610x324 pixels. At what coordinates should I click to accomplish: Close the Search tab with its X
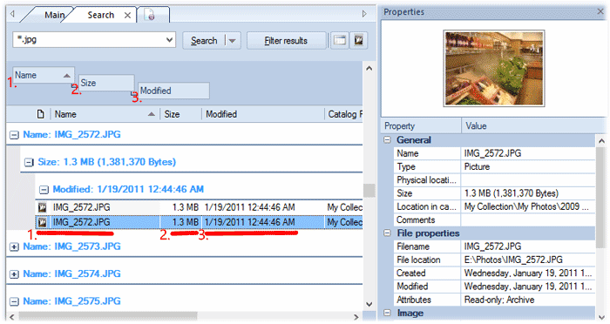point(127,15)
